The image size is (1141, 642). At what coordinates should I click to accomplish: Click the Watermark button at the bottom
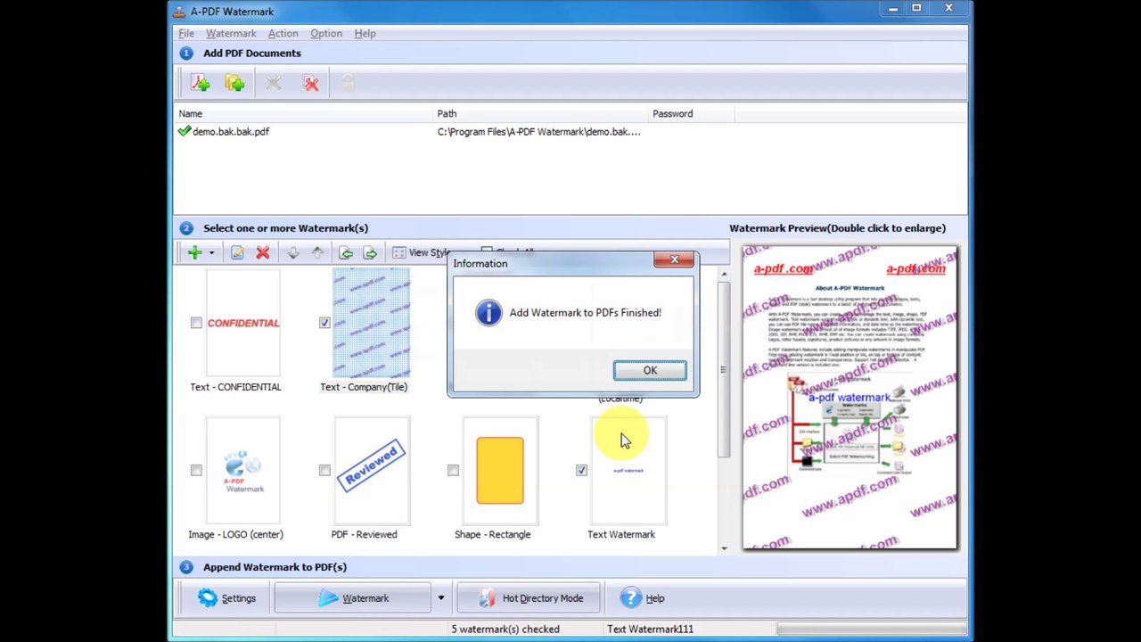(x=353, y=598)
